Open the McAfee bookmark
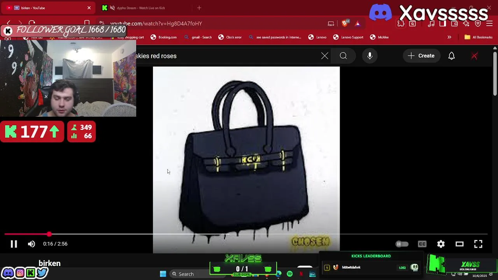 pos(379,37)
